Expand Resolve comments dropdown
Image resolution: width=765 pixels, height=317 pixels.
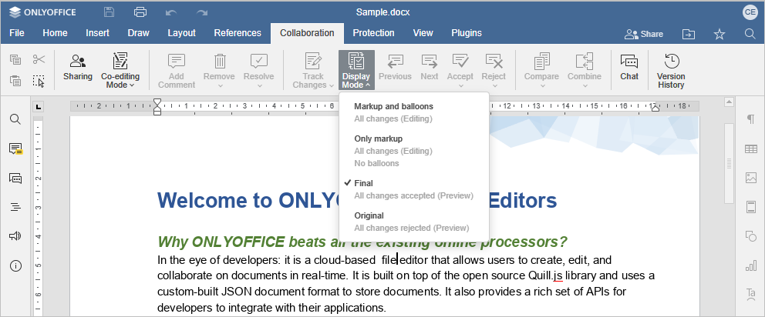coord(259,85)
